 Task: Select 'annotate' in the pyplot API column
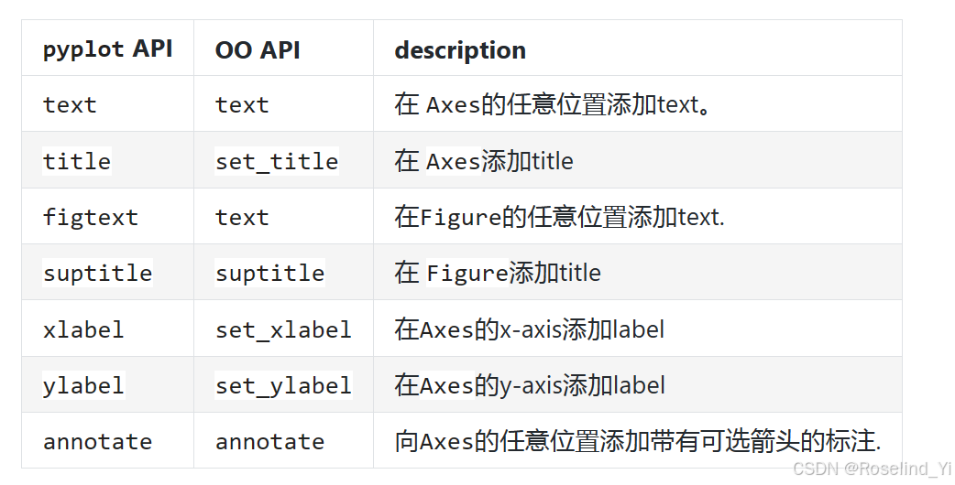pyautogui.click(x=97, y=442)
